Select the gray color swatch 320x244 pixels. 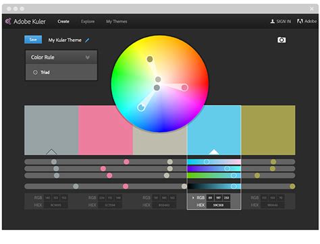pyautogui.click(x=51, y=130)
